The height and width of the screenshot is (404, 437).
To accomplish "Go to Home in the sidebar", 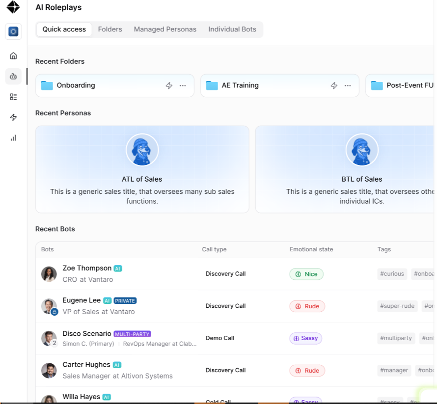I will pyautogui.click(x=13, y=56).
